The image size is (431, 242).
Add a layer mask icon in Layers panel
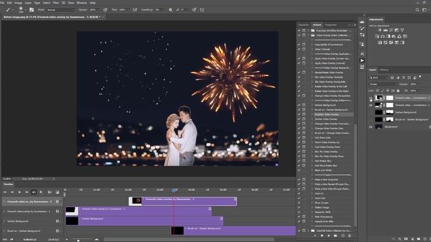point(406,239)
